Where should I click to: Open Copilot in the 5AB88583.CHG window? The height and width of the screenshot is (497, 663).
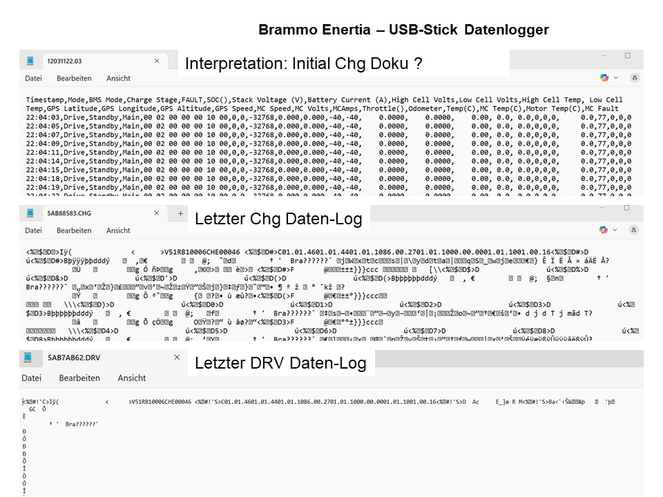(604, 229)
